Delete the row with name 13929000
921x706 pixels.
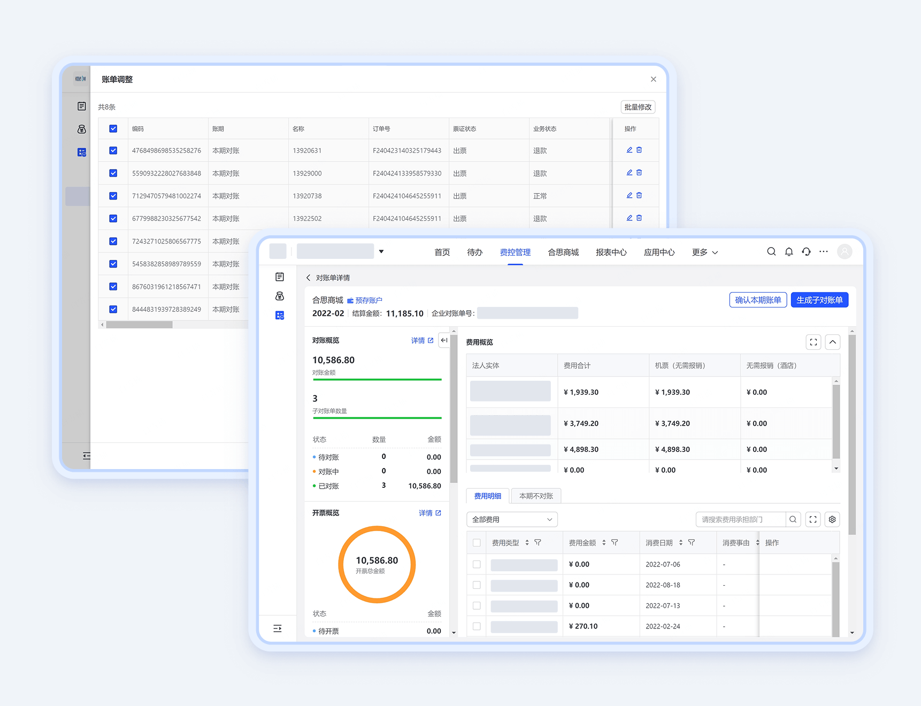click(639, 173)
